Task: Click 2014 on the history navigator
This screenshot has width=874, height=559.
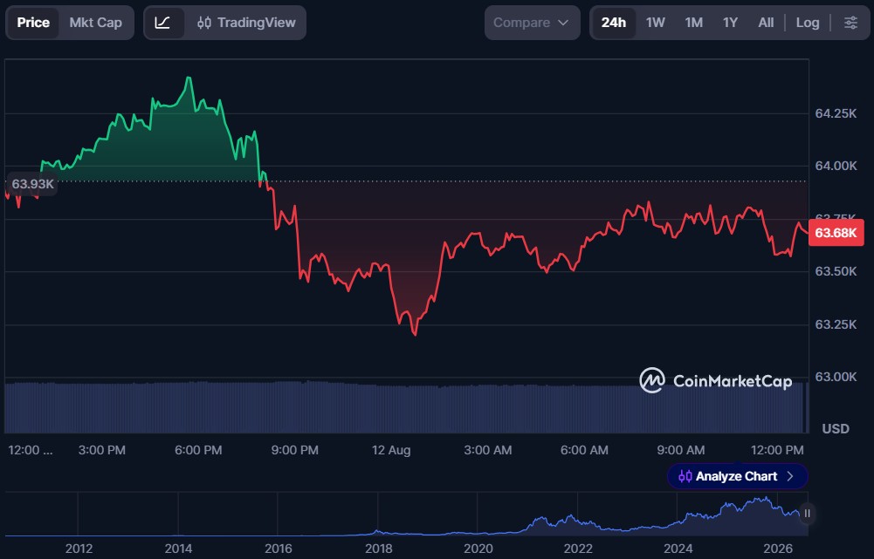Action: coord(178,549)
